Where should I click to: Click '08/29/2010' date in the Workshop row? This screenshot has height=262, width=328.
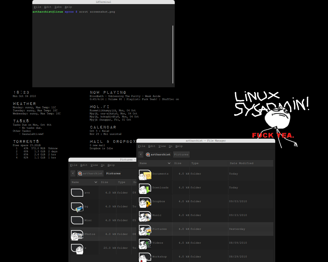(x=238, y=257)
